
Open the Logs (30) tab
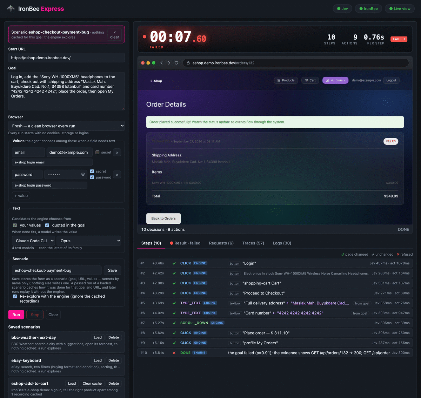282,243
